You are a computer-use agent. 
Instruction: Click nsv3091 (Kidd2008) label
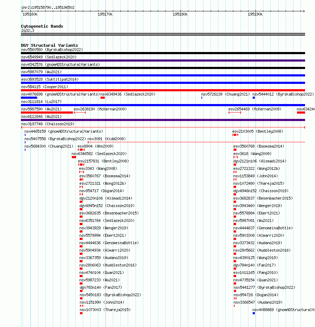click(x=107, y=139)
